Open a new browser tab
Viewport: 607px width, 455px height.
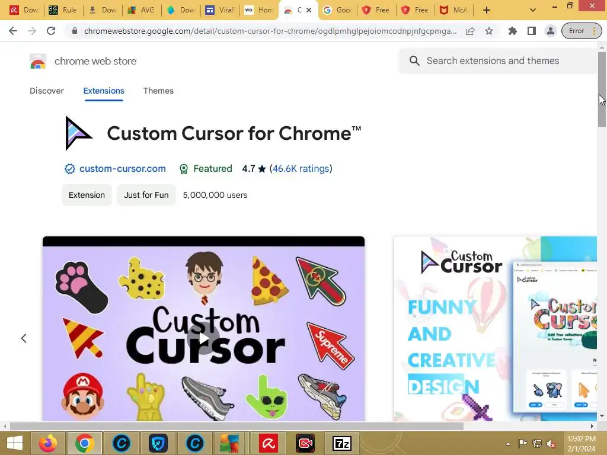click(487, 10)
